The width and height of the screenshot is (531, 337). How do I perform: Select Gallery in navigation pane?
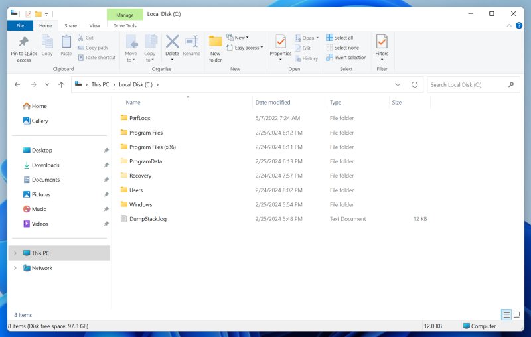click(36, 121)
